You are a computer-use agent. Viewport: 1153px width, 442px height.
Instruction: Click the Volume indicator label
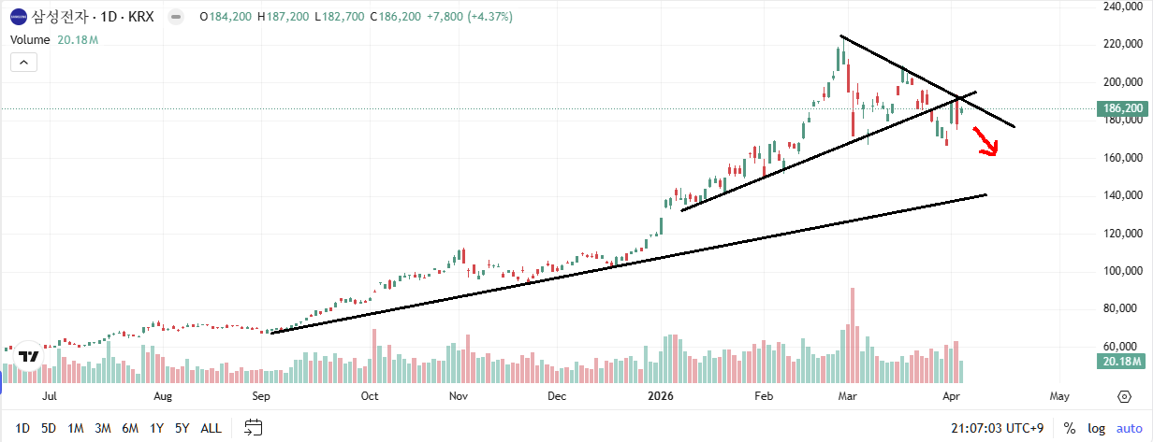coord(32,40)
